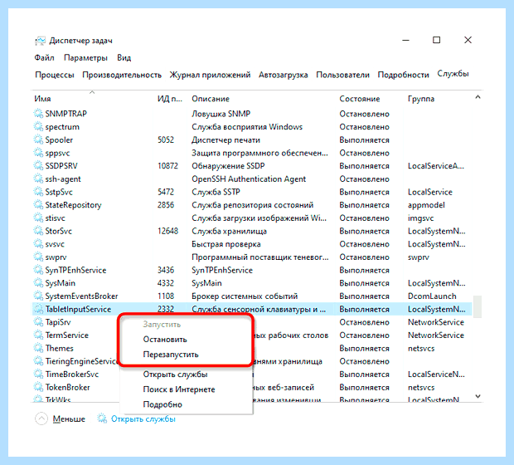Click the svsvc service gear icon
Viewport: 514px width, 465px height.
38,243
